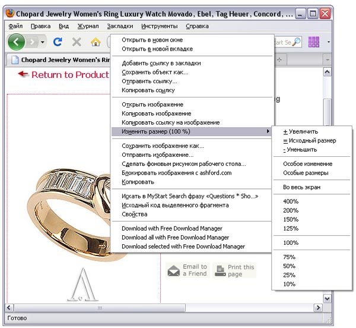The image size is (356, 328).
Task: Choose Сохранить изображение как…
Action: pos(192,146)
